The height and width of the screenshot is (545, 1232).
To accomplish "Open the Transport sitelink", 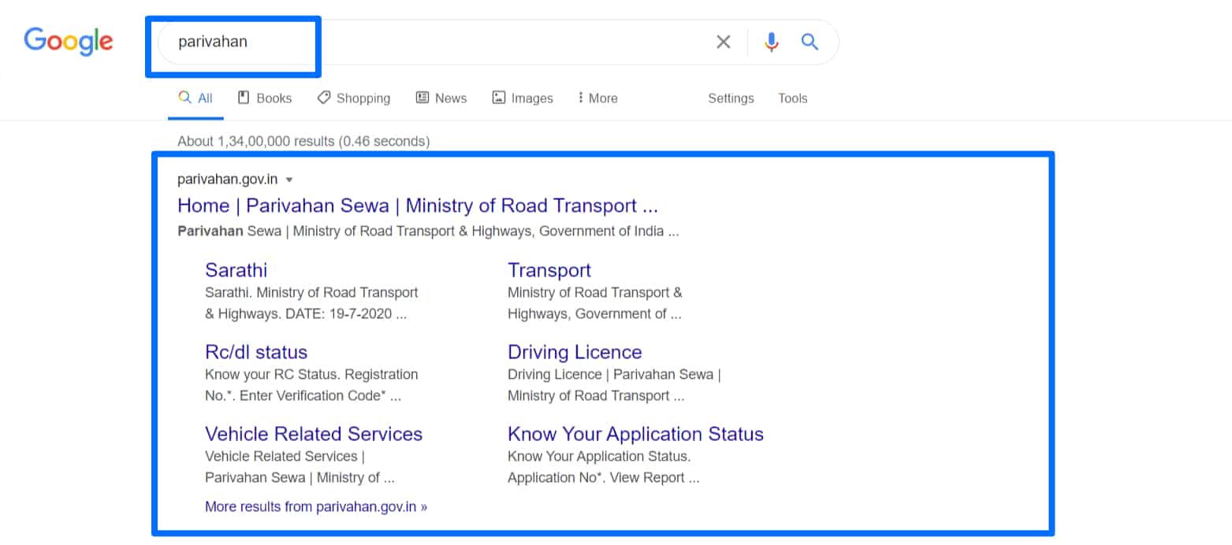I will [549, 270].
